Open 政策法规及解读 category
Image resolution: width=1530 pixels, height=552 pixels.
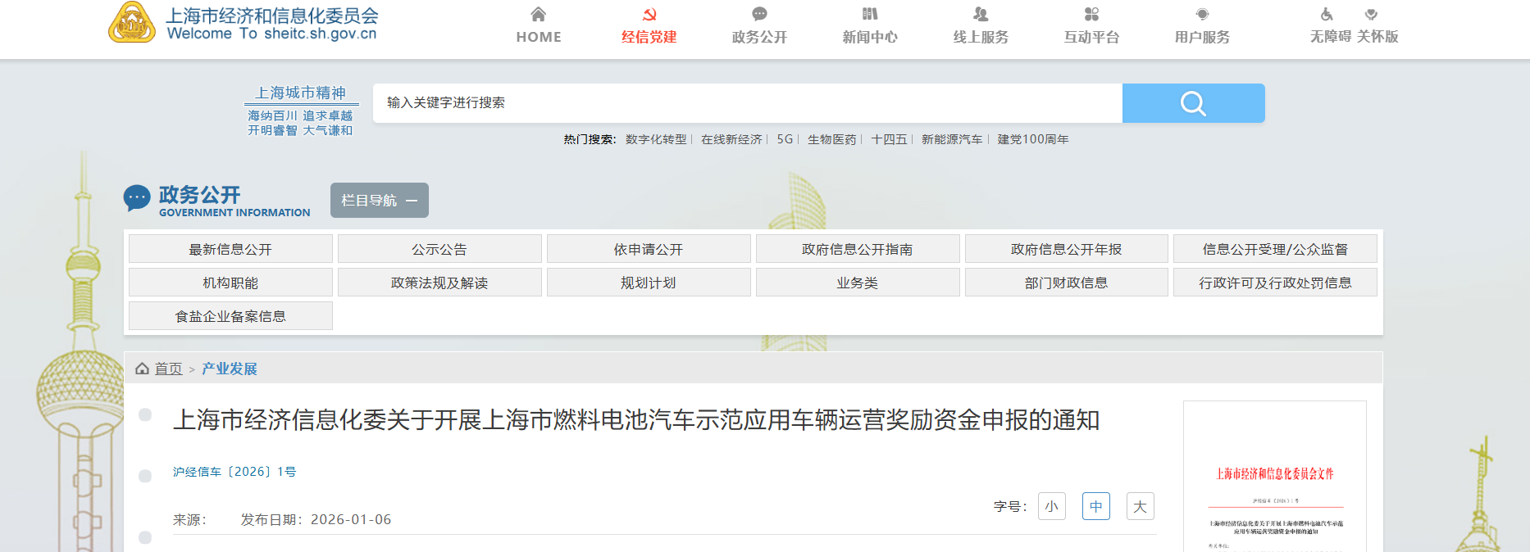tap(439, 283)
